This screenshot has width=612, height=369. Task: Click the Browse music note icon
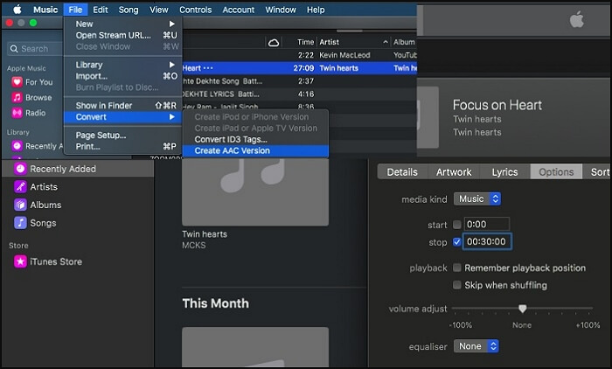click(x=17, y=98)
